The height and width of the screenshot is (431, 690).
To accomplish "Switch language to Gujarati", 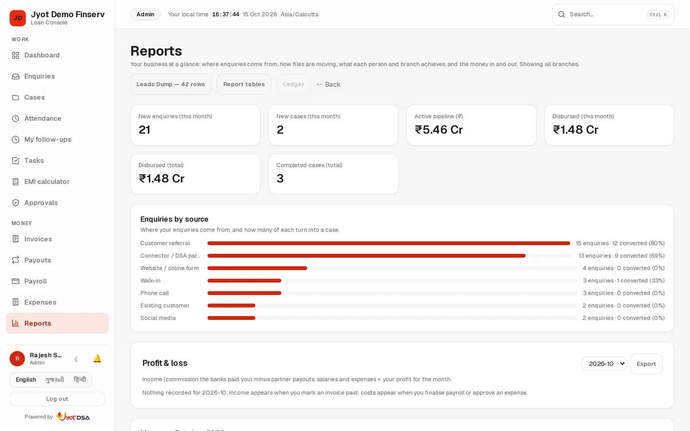I will pyautogui.click(x=55, y=380).
